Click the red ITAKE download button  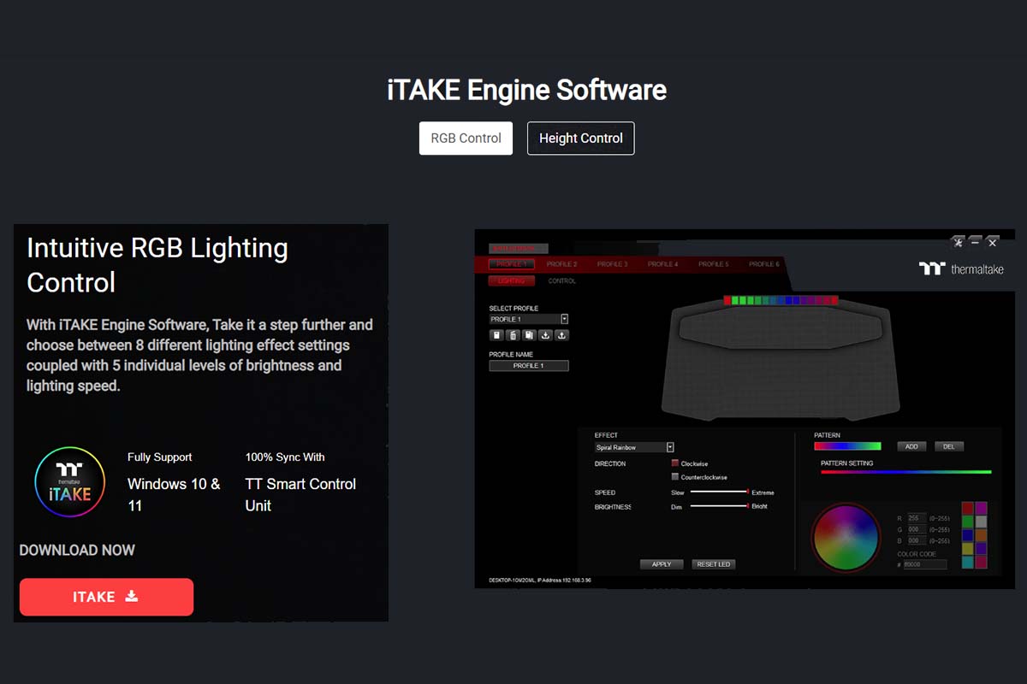(x=106, y=597)
